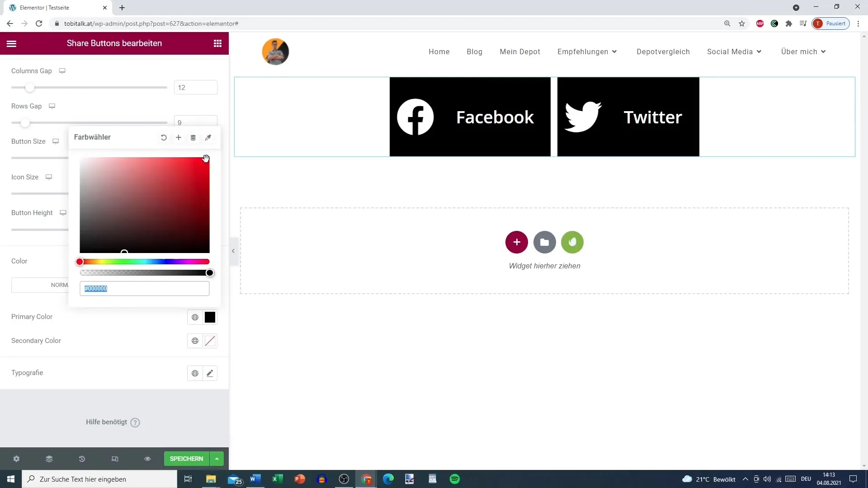Select the eyedropper color tool
The image size is (868, 488).
[208, 137]
